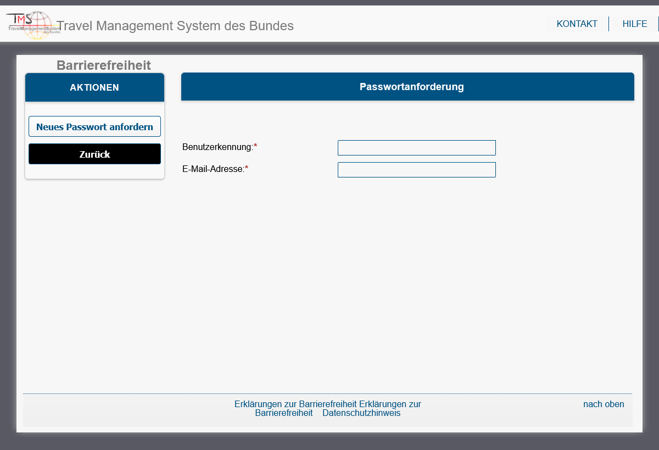Open the KONTAKT page
The height and width of the screenshot is (450, 659).
(x=577, y=24)
